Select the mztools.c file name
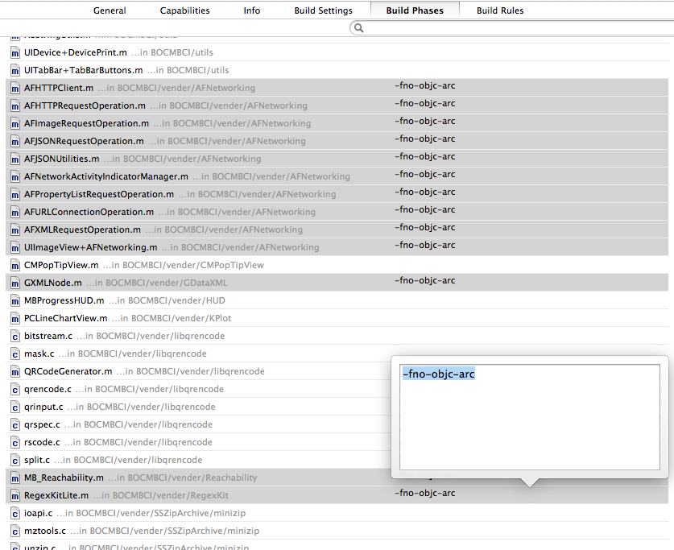 [45, 531]
